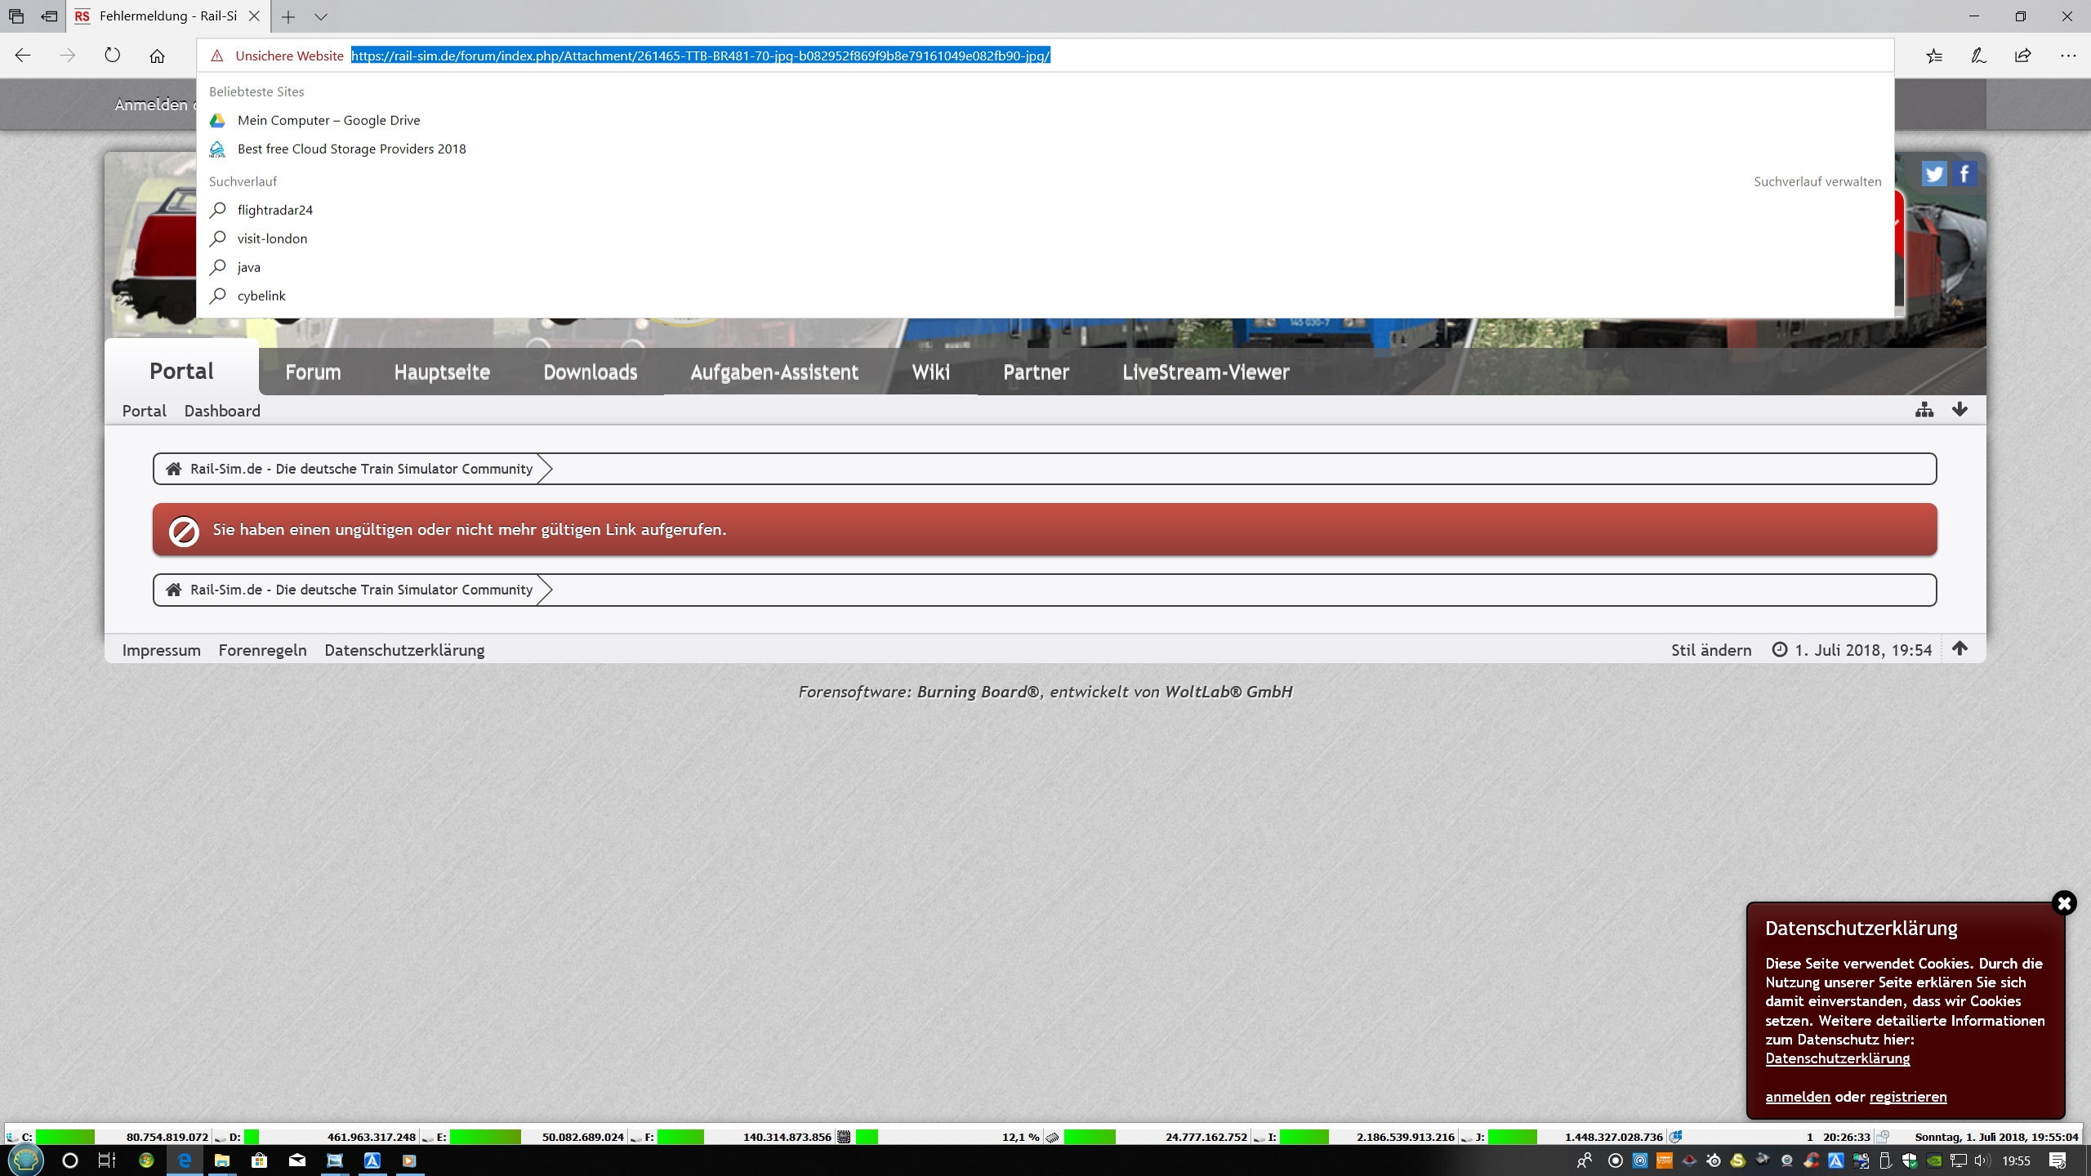Image resolution: width=2091 pixels, height=1176 pixels.
Task: Open the Edge browser taskbar icon
Action: (185, 1160)
